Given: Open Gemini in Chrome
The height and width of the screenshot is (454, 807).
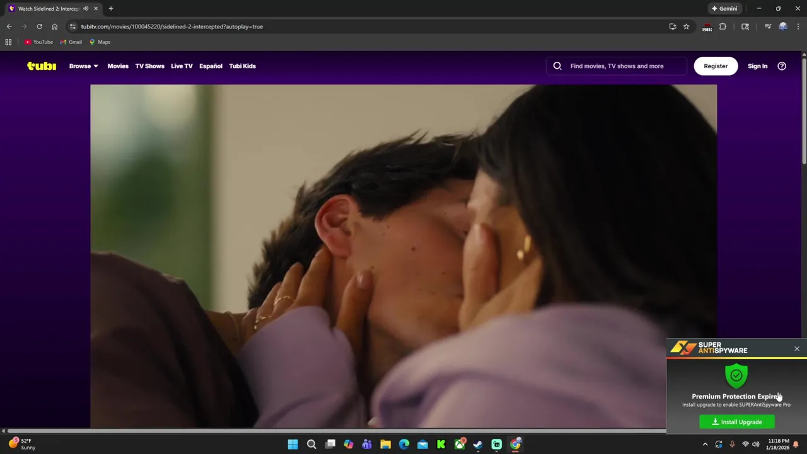Looking at the screenshot, I should (x=724, y=9).
